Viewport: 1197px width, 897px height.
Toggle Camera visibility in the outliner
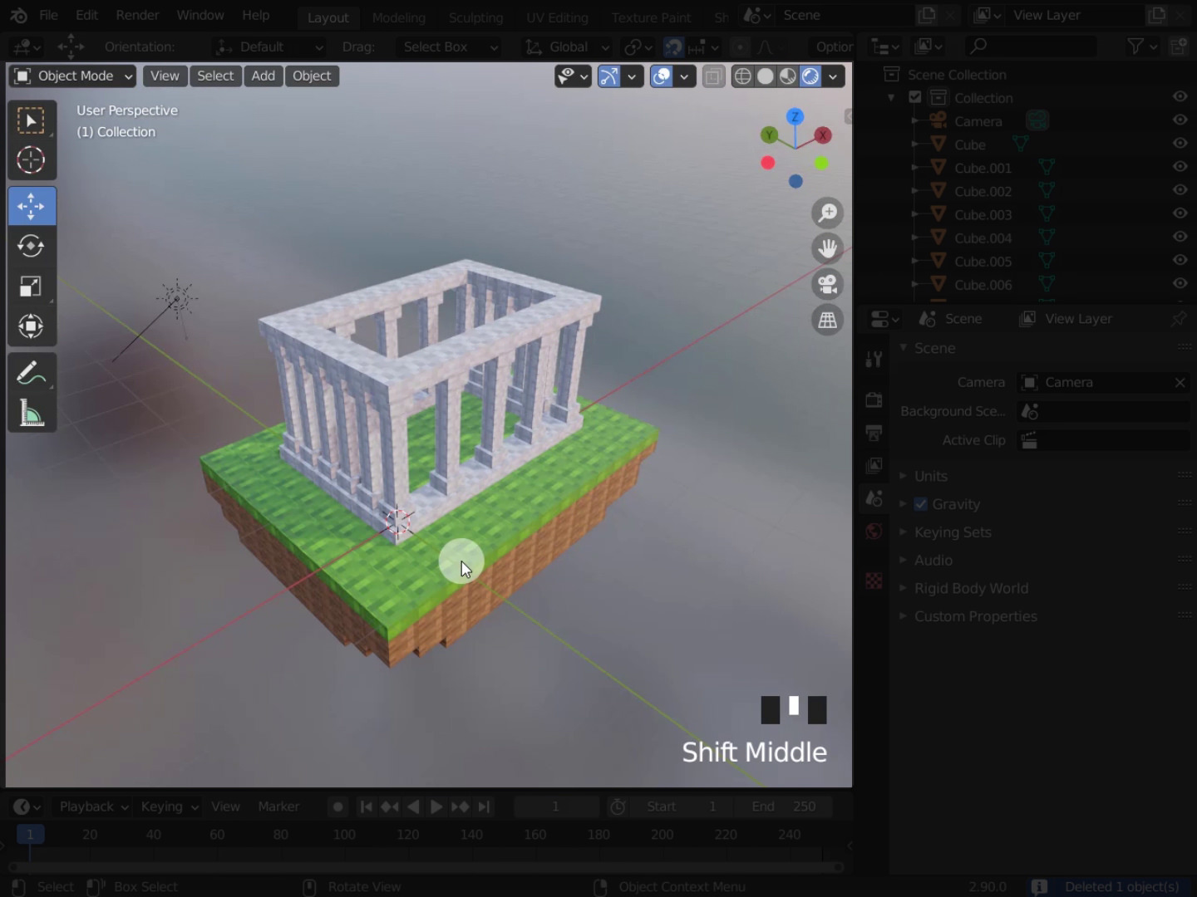pos(1179,120)
